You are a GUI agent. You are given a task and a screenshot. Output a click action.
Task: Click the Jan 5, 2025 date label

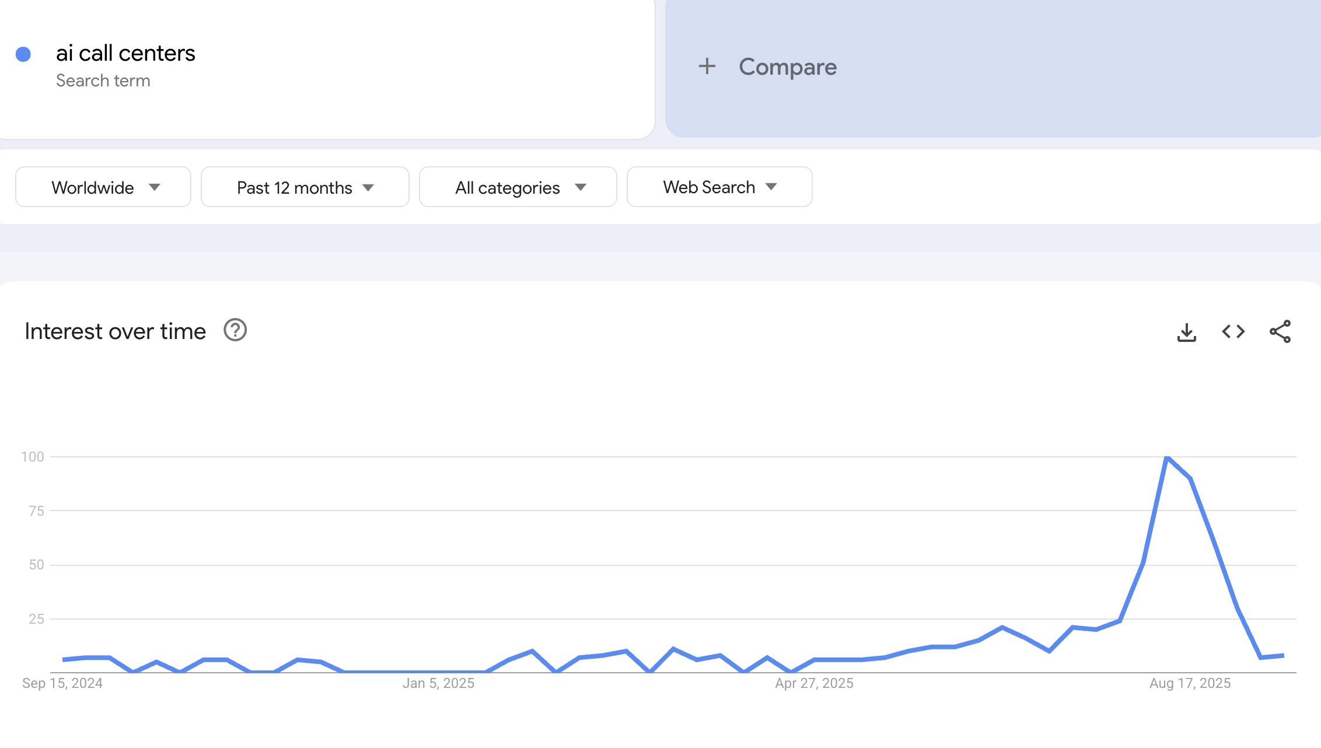[x=438, y=683]
